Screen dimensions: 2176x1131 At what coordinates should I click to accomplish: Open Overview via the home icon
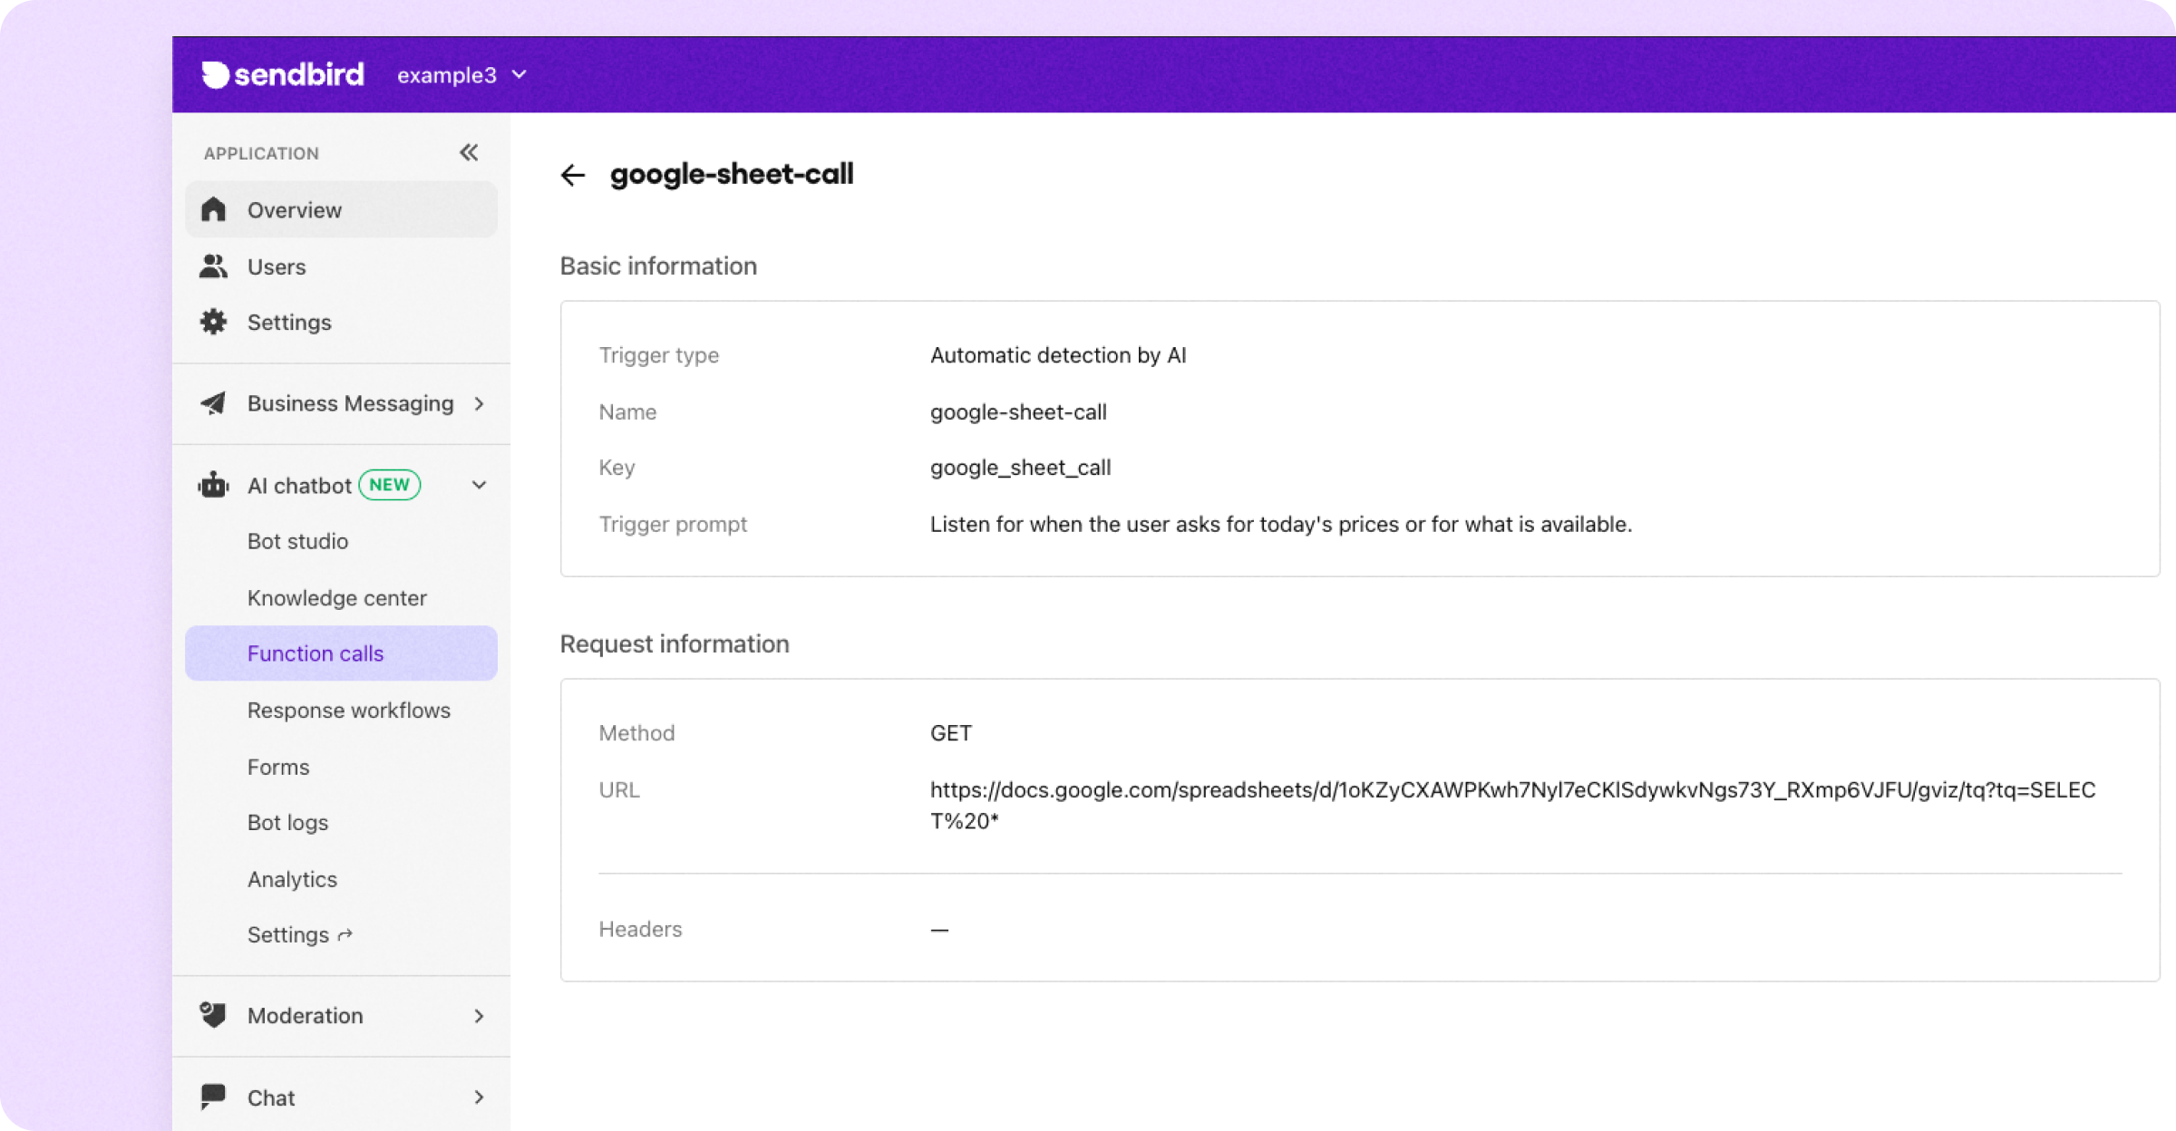pyautogui.click(x=214, y=208)
